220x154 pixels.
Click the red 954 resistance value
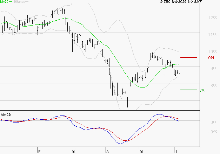(x=211, y=58)
